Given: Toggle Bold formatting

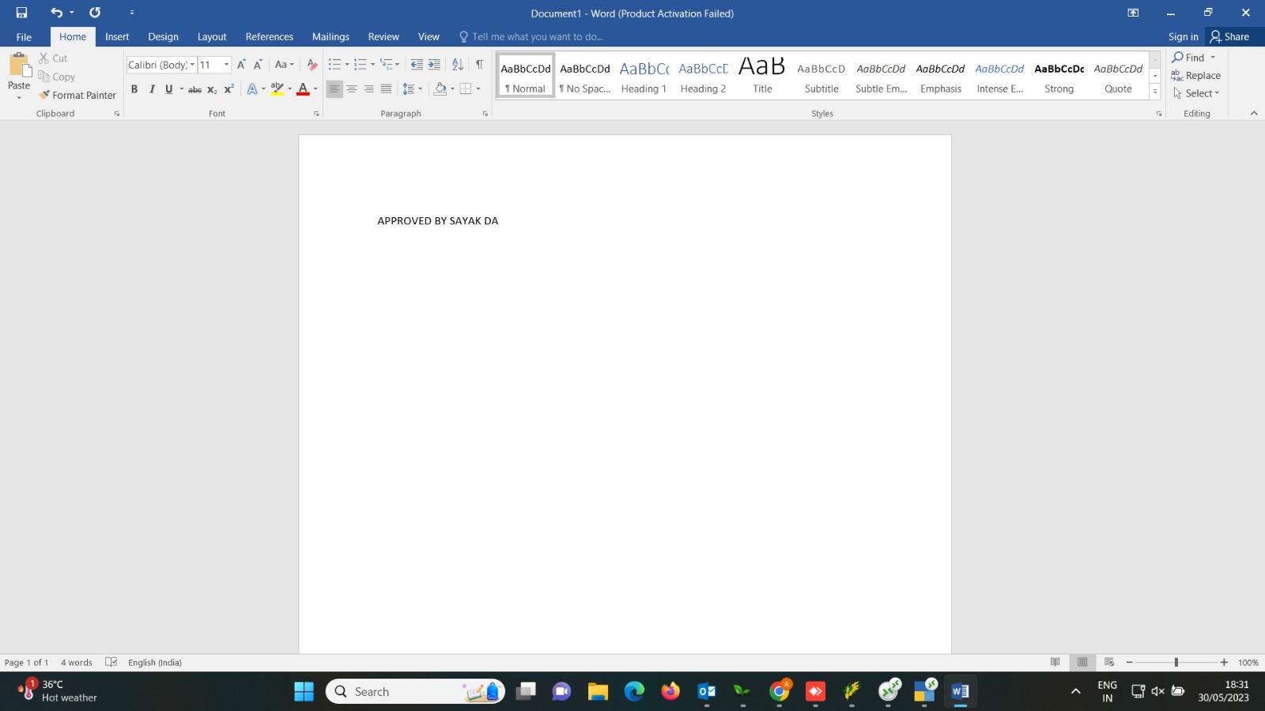Looking at the screenshot, I should pos(134,89).
